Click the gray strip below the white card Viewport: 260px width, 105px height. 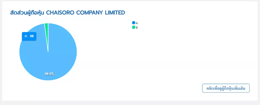click(x=130, y=103)
